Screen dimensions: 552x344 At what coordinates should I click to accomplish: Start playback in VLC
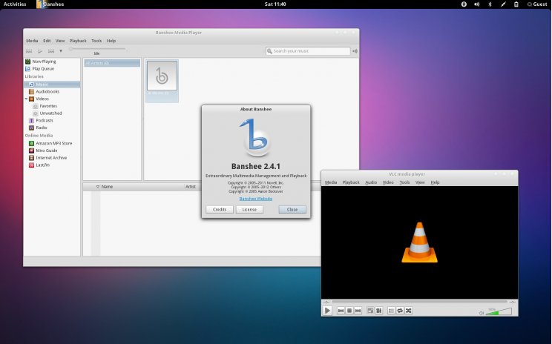tap(327, 311)
